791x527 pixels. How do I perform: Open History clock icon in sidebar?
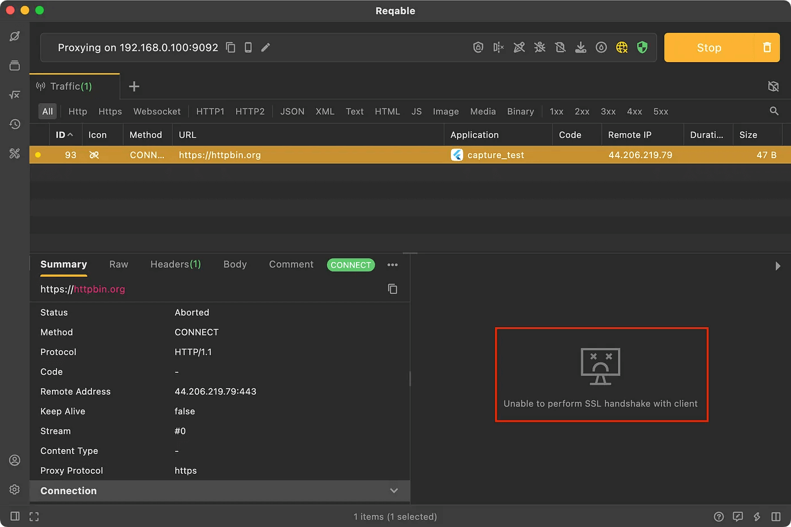click(x=15, y=124)
